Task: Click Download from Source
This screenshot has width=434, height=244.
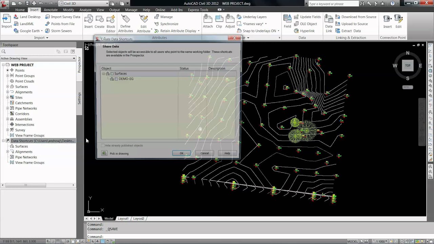Action: coord(356,17)
